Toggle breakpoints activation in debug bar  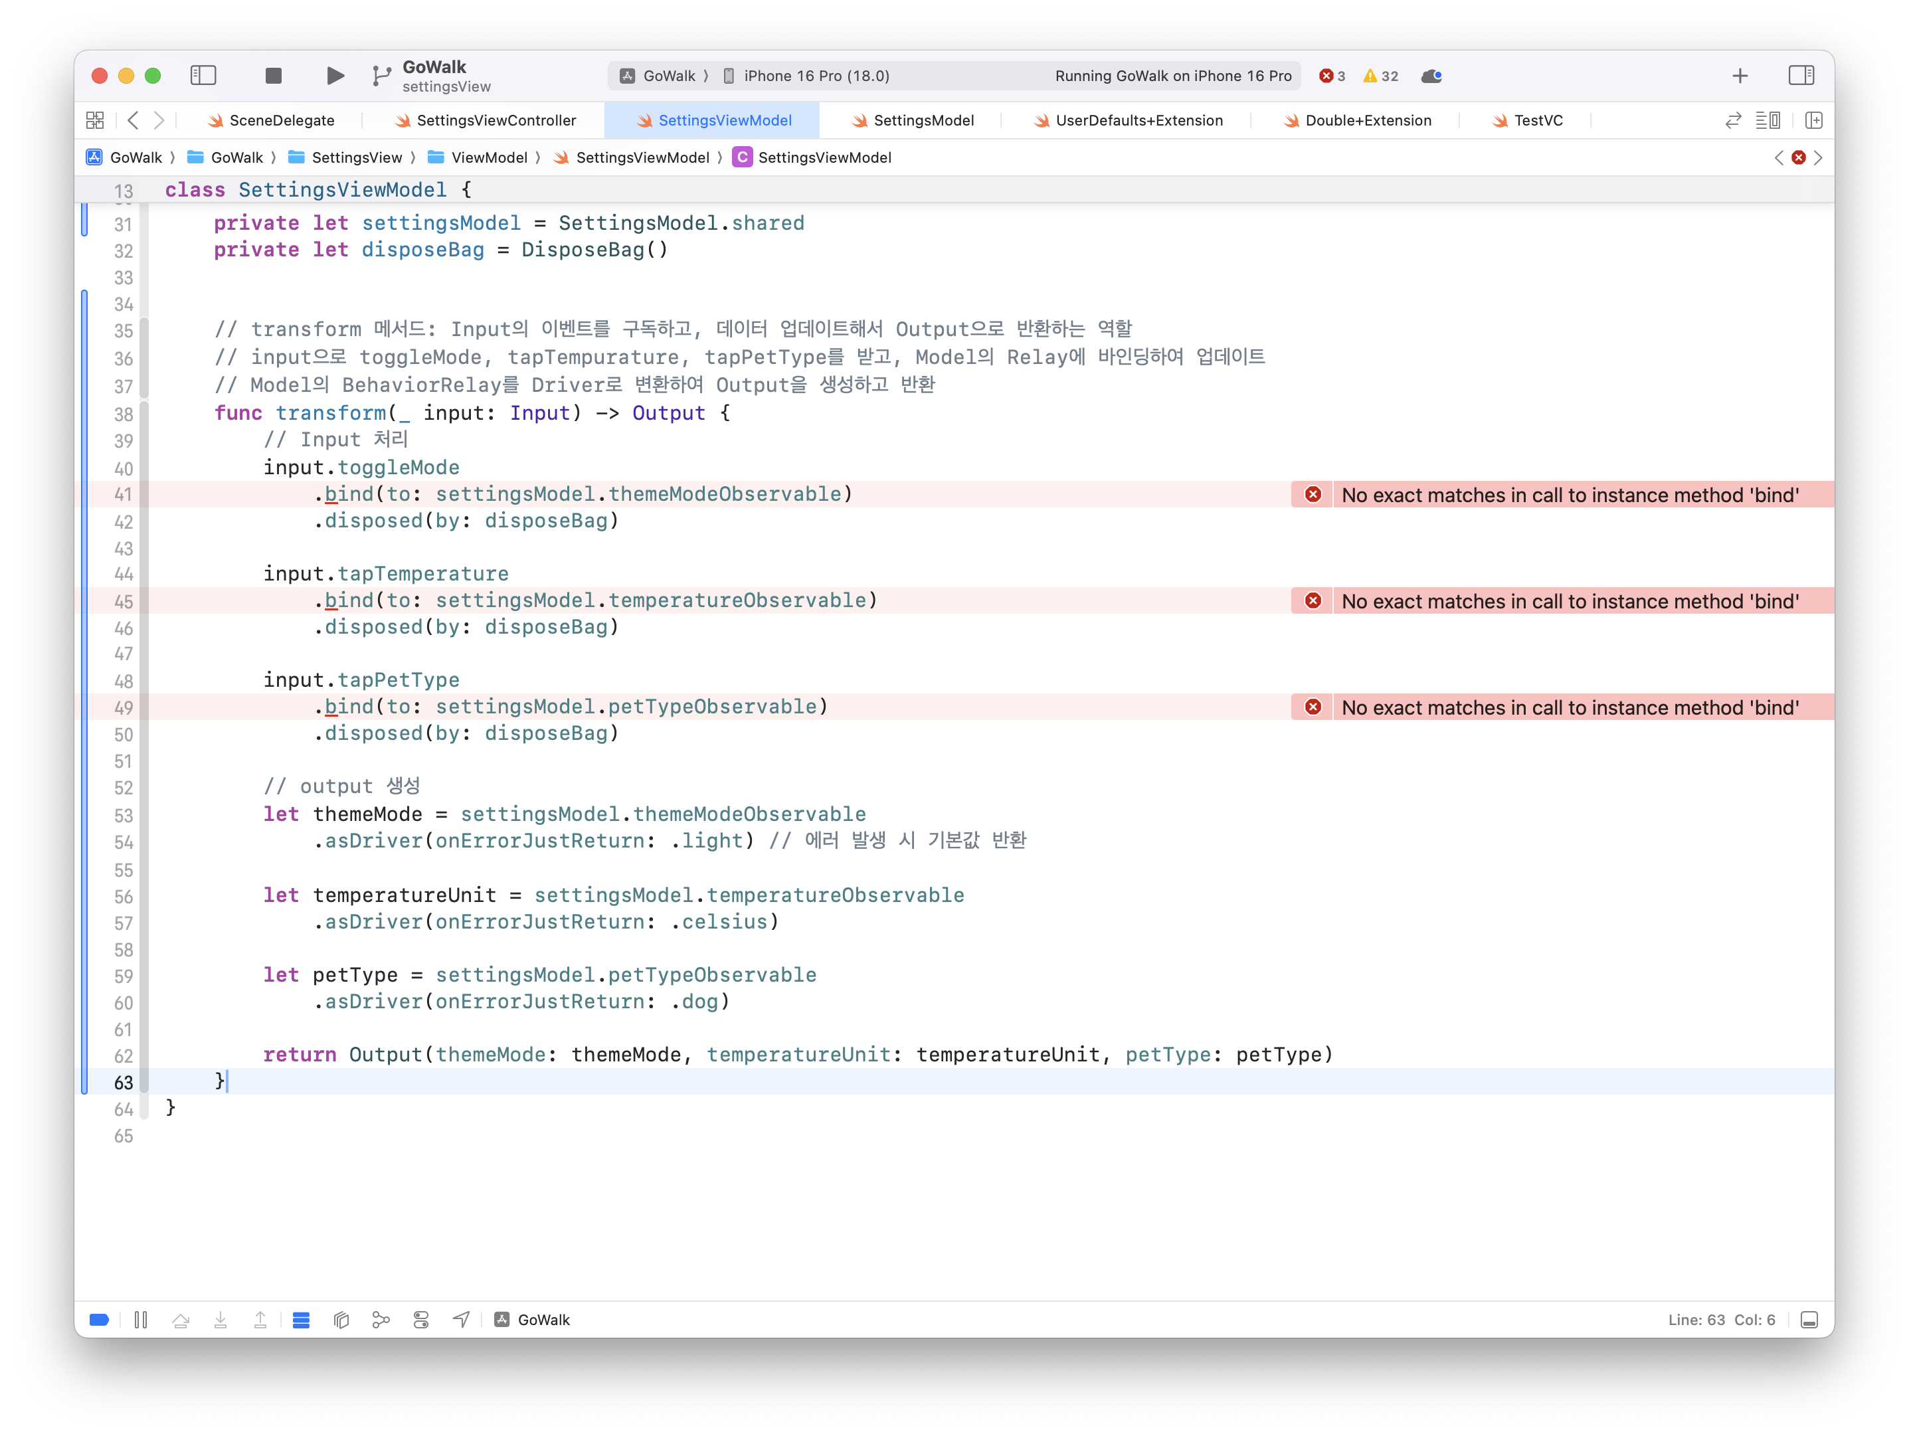click(x=99, y=1320)
